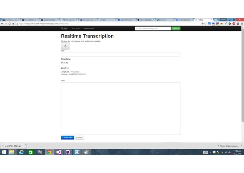Switch to the microsoft speech tab
The image size is (244, 173).
pyautogui.click(x=184, y=20)
